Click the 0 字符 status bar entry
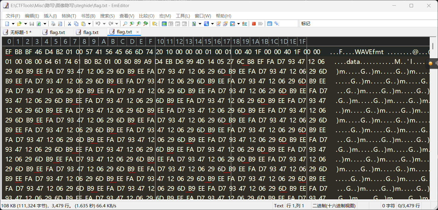Screen dimensions: 438x210 coord(388,206)
